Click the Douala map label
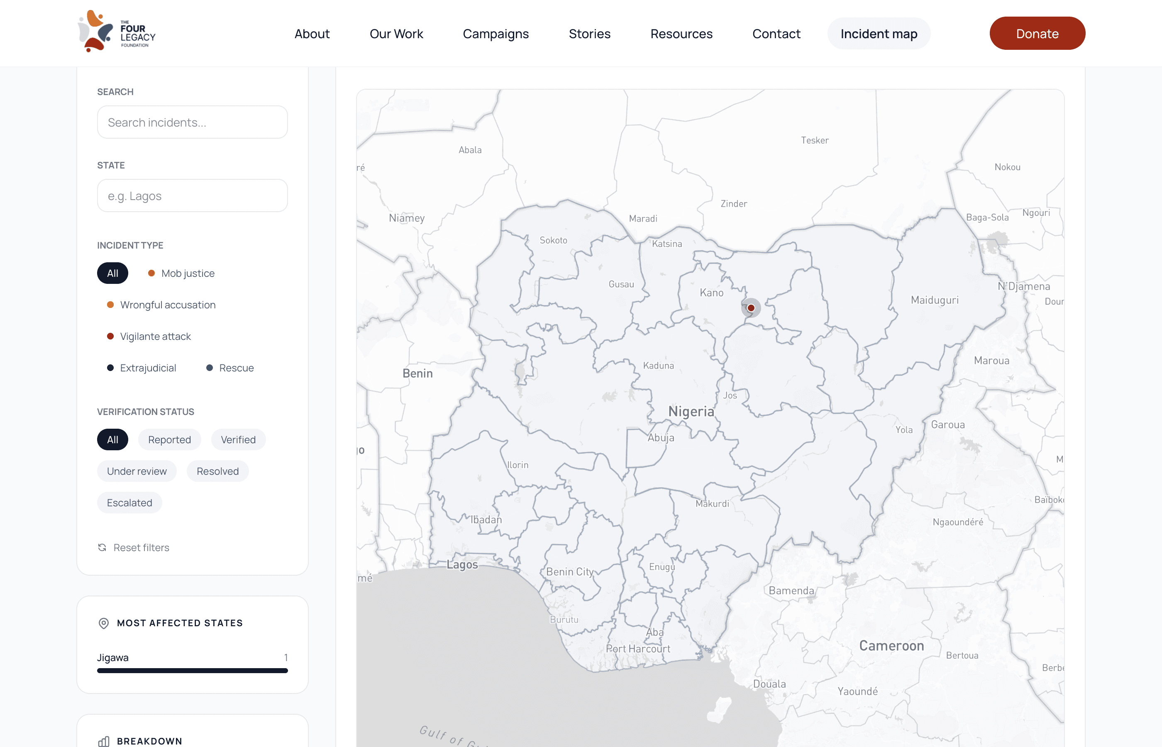This screenshot has height=747, width=1162. (769, 684)
